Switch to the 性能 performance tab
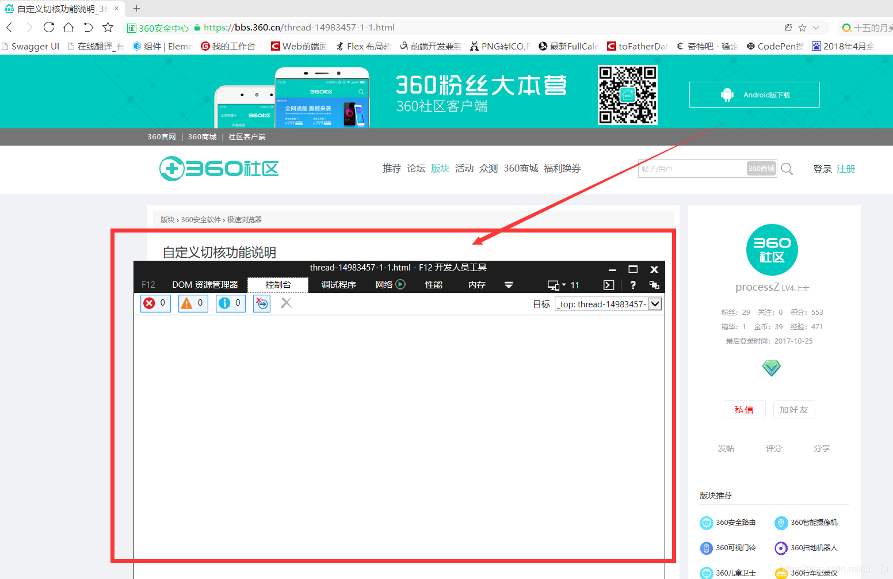893x579 pixels. coord(434,285)
